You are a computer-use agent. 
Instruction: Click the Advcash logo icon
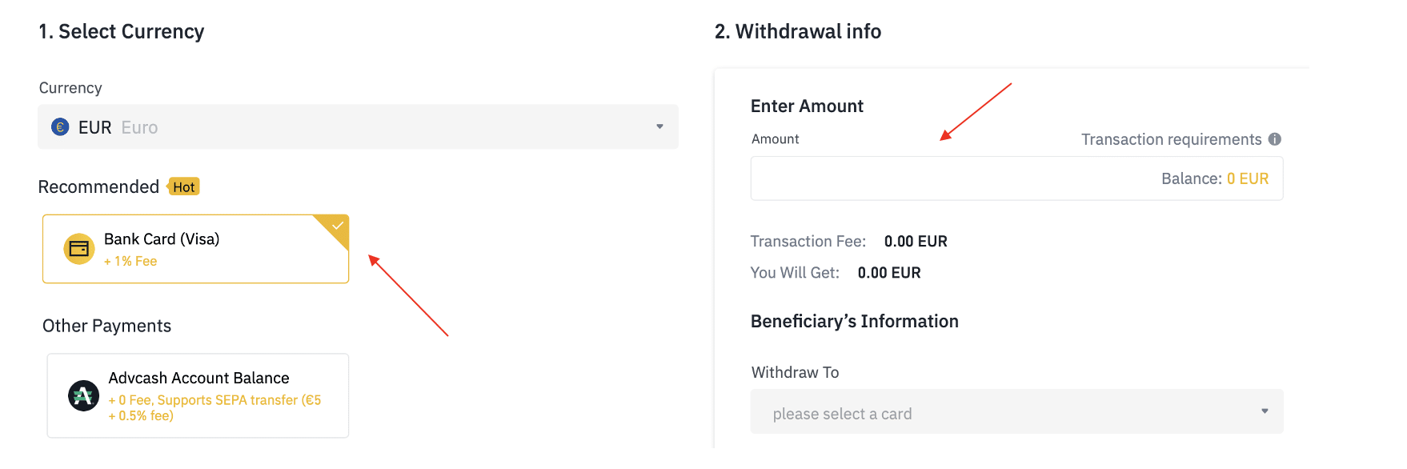[x=83, y=395]
